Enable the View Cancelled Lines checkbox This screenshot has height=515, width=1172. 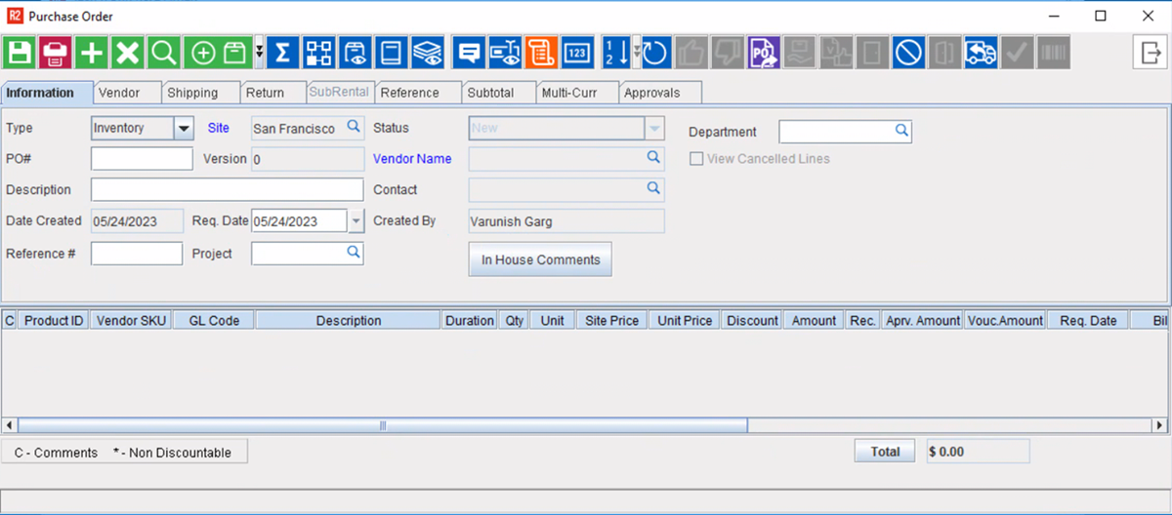click(x=696, y=159)
